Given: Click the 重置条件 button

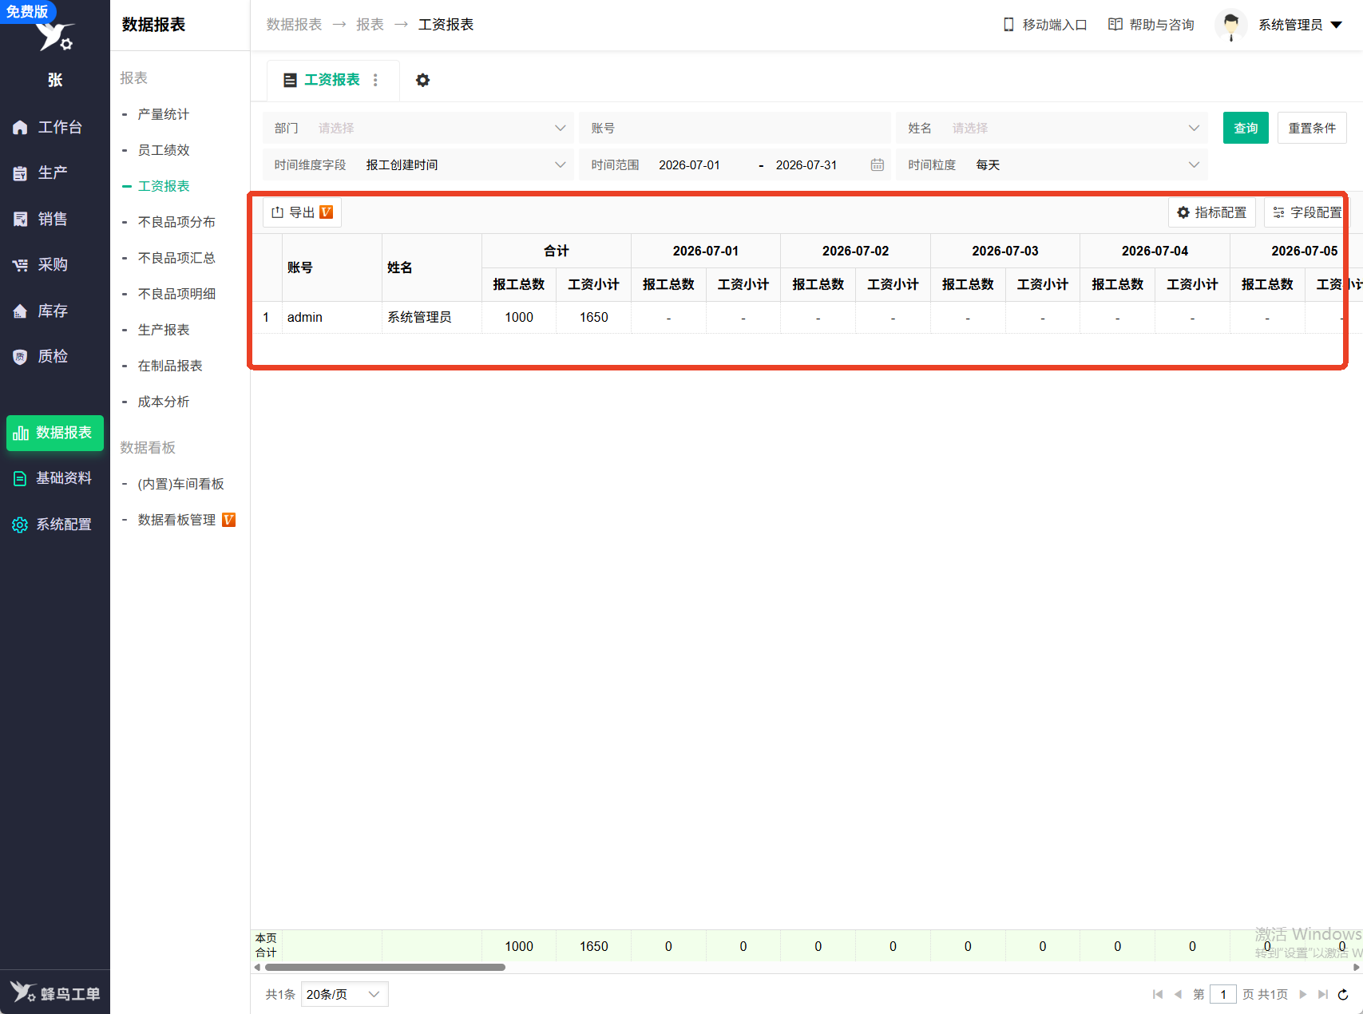Looking at the screenshot, I should coord(1312,128).
